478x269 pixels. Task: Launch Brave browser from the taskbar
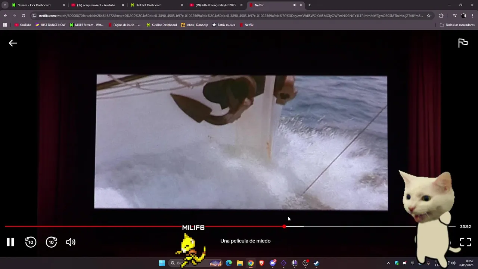(x=262, y=263)
